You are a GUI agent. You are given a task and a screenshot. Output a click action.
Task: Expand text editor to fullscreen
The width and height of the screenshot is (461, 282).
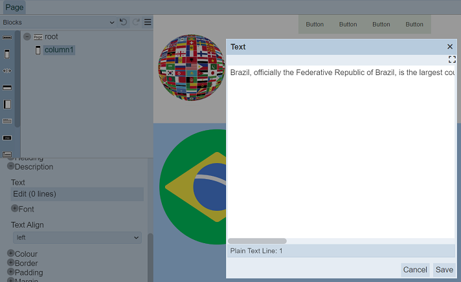pos(452,60)
